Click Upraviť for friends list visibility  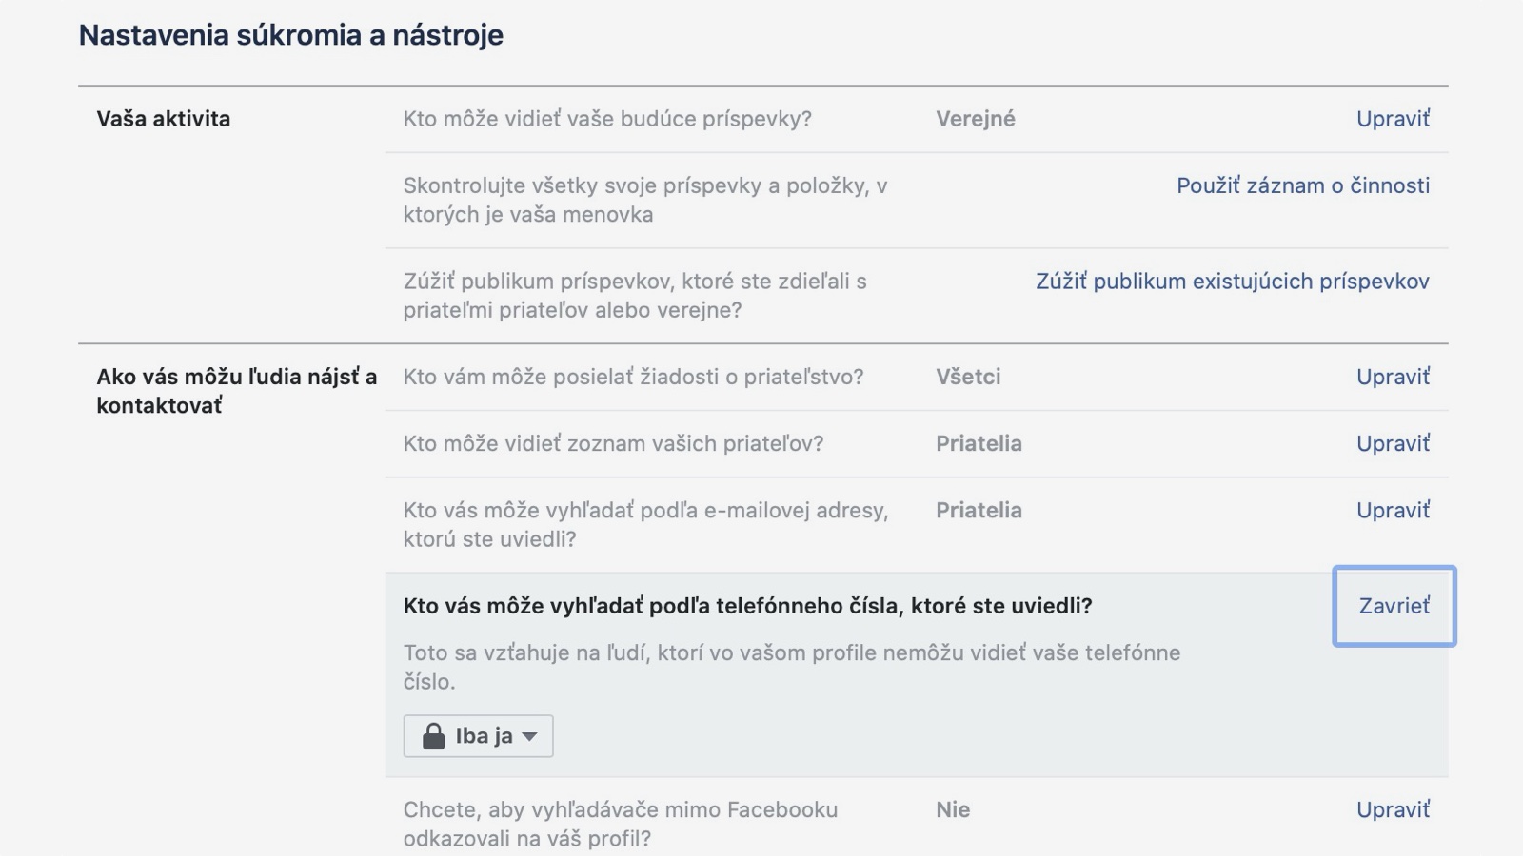tap(1393, 443)
